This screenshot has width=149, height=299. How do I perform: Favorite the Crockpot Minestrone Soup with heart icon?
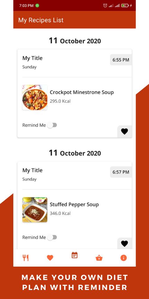124,131
